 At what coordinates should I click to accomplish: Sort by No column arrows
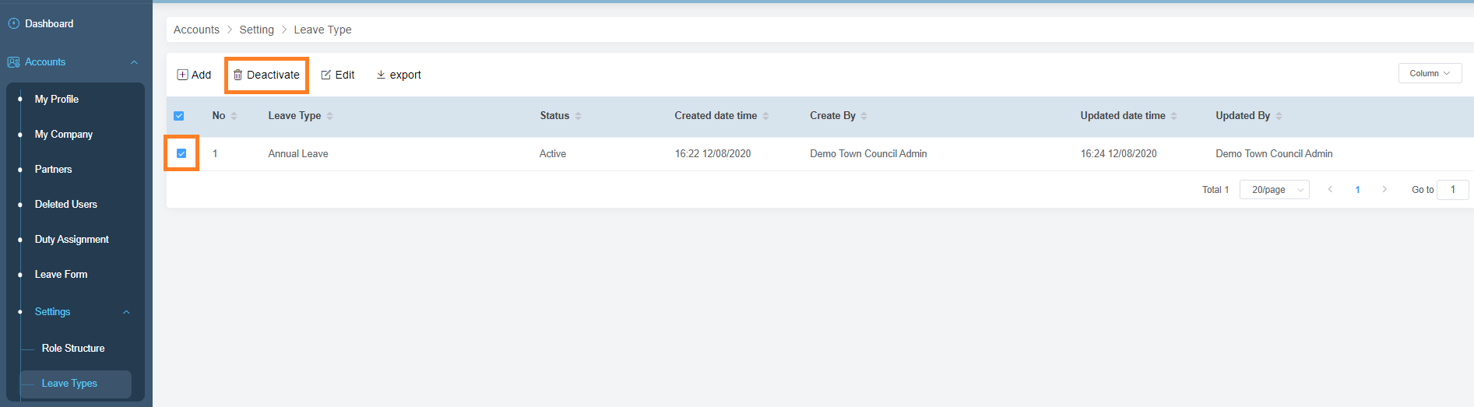[x=234, y=116]
